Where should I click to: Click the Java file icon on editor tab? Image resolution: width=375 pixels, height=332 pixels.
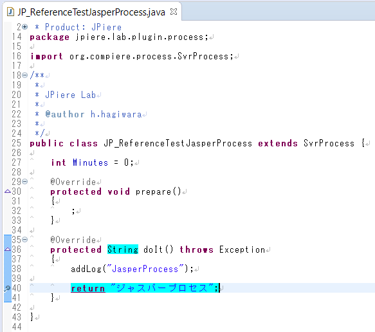[x=10, y=12]
